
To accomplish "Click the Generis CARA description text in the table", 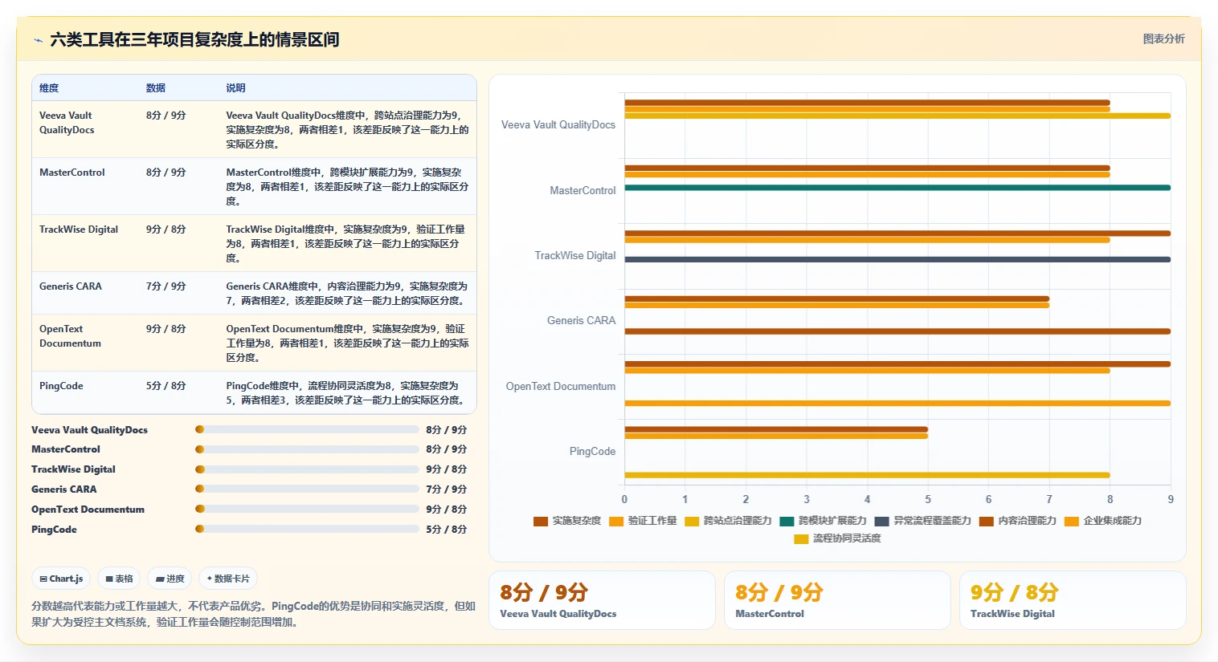I will (346, 294).
